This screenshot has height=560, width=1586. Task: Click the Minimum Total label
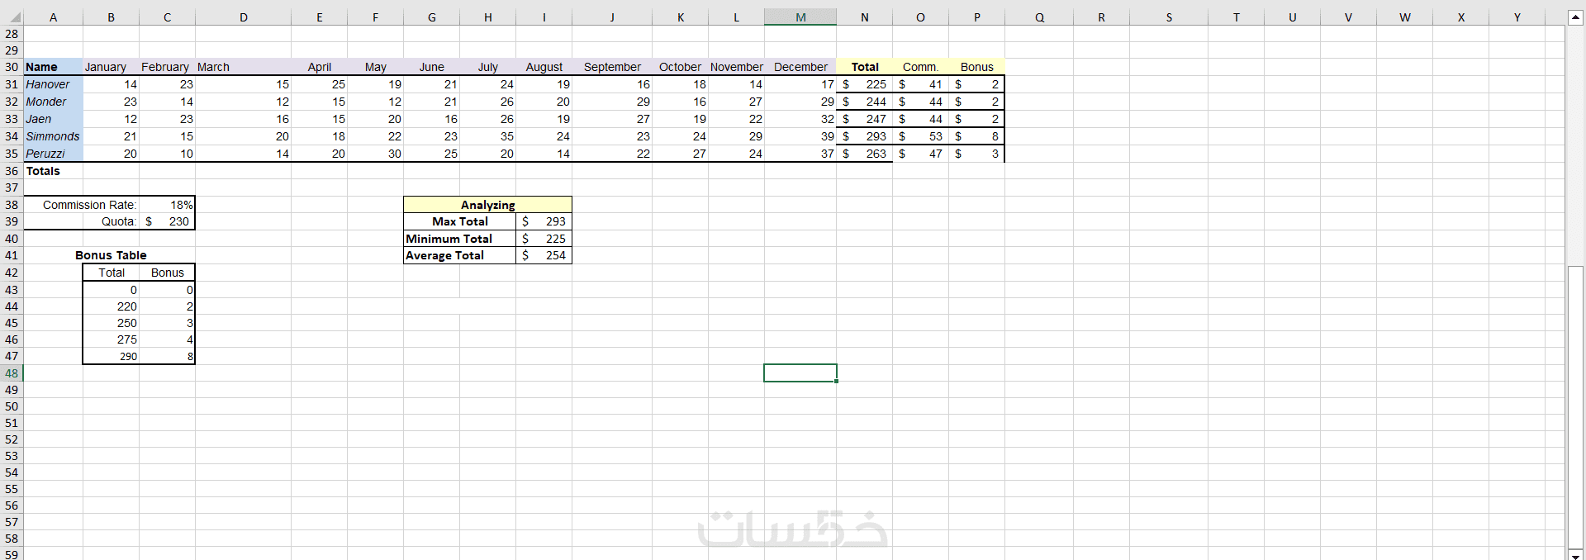coord(460,239)
